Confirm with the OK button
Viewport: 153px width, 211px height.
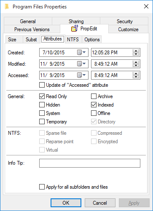point(66,203)
